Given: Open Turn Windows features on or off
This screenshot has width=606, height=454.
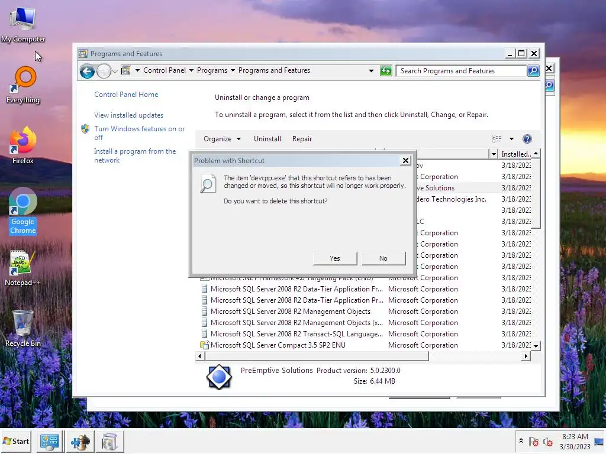Looking at the screenshot, I should click(x=139, y=133).
